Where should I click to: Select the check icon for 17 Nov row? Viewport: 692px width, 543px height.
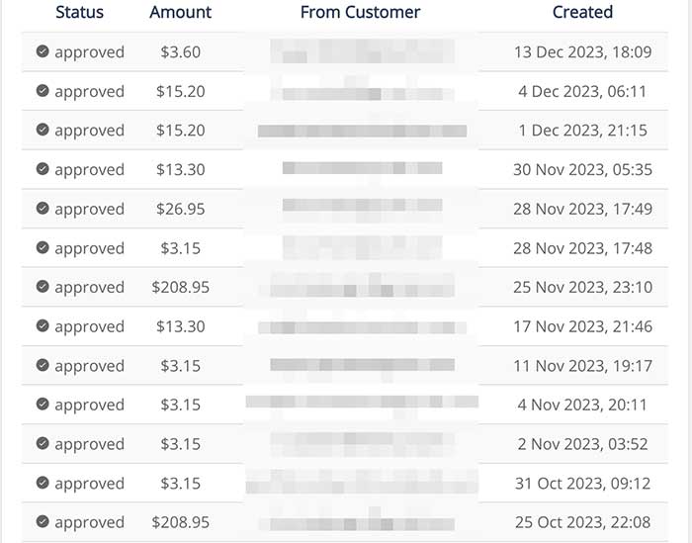tap(43, 325)
